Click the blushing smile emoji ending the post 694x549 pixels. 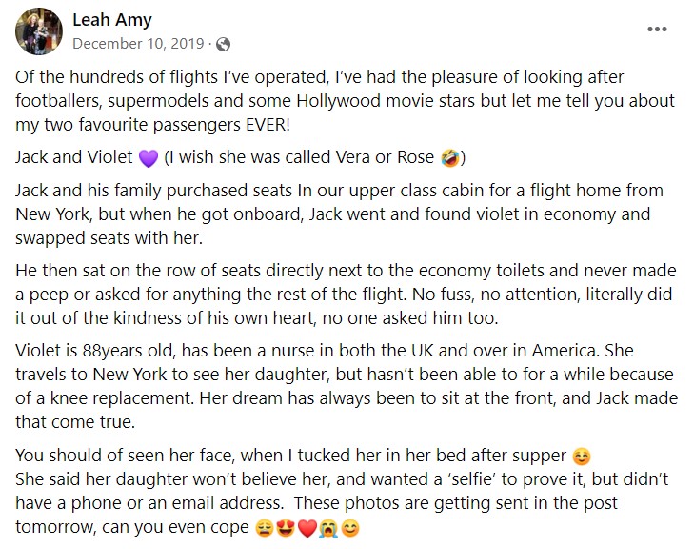point(350,528)
